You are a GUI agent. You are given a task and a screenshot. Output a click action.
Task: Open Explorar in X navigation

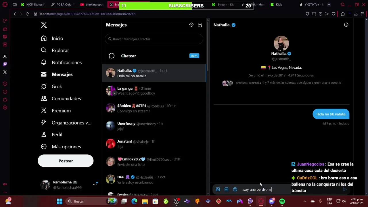[x=55, y=50]
